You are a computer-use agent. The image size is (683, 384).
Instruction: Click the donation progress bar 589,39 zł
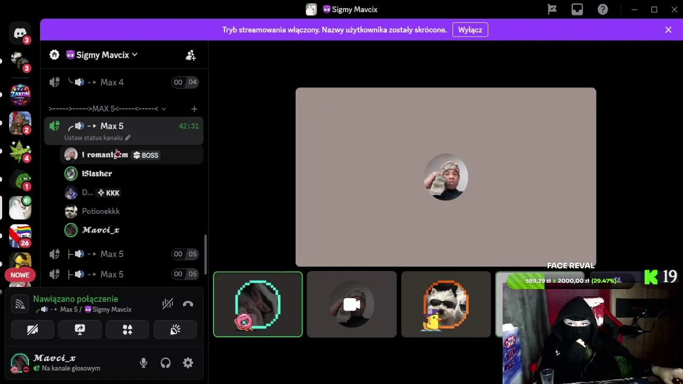pyautogui.click(x=570, y=281)
